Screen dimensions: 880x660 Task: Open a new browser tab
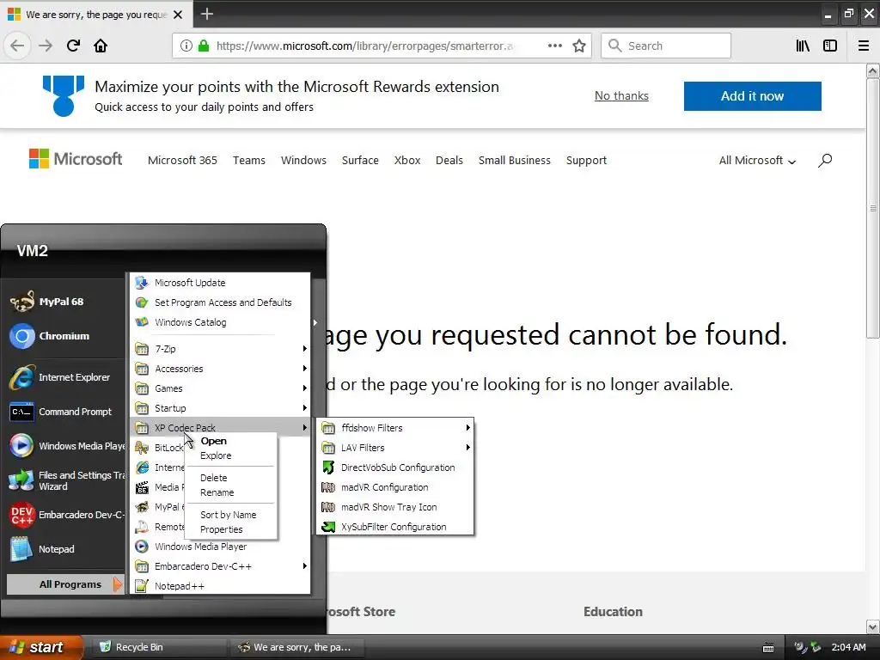207,14
